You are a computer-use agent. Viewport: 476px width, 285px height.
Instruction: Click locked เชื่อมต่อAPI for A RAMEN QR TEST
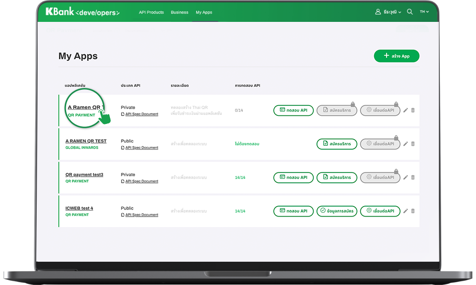click(x=380, y=144)
